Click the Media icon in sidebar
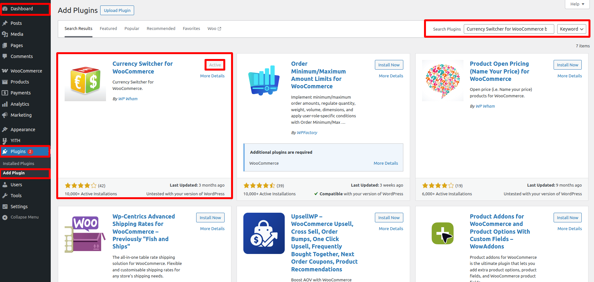 click(5, 34)
